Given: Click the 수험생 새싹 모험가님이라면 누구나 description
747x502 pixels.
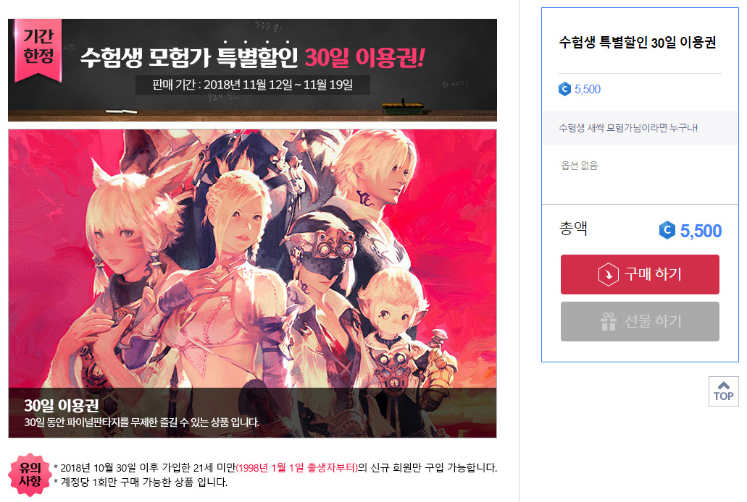Looking at the screenshot, I should tap(628, 128).
